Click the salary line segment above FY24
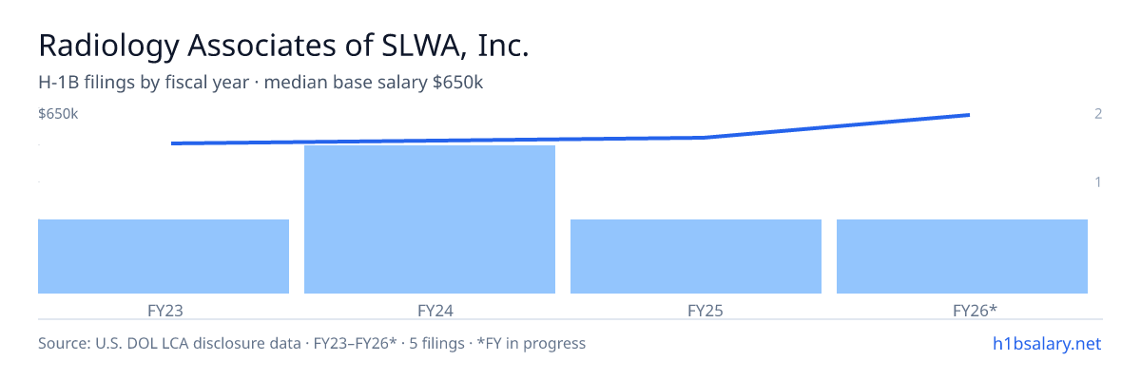Viewport: 1141px width, 380px height. [430, 141]
